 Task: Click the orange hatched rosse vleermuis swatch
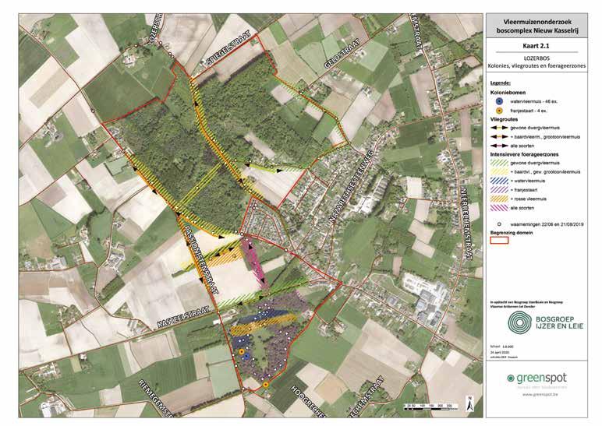coord(499,199)
